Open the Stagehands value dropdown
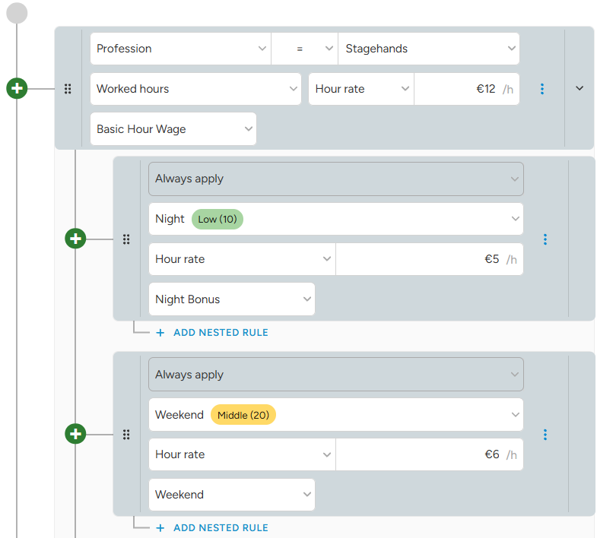The height and width of the screenshot is (538, 597). tap(429, 49)
